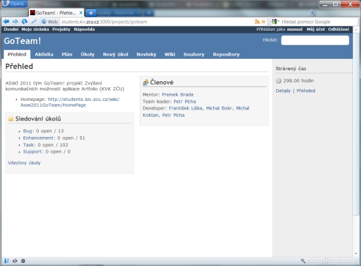This screenshot has height=266, width=361.
Task: Open new tab with the plus button
Action: click(x=91, y=13)
